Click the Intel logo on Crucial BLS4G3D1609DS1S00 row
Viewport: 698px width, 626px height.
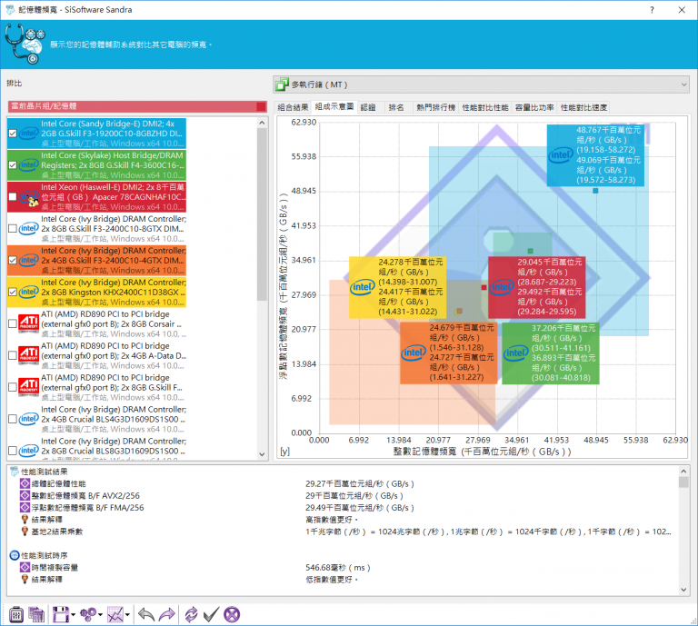(28, 419)
